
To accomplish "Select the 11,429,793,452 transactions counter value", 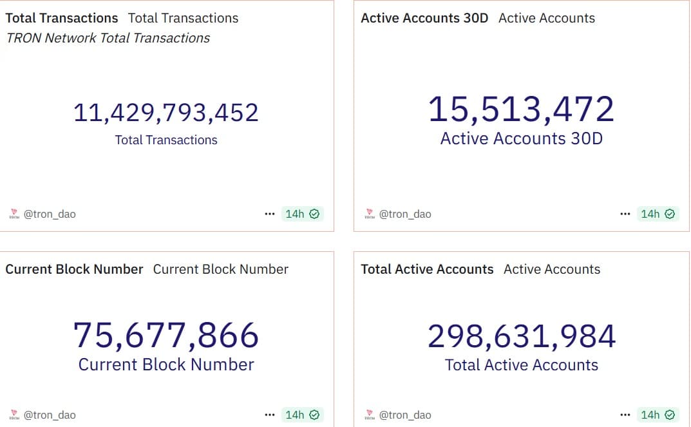I will click(x=166, y=111).
